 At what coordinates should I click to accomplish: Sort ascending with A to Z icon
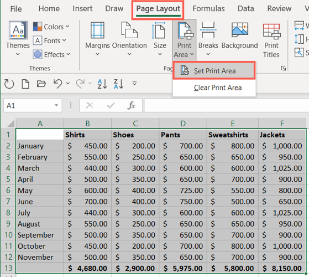point(102,84)
